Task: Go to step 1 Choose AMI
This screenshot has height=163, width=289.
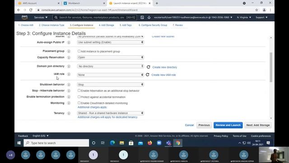Action: click(x=26, y=25)
